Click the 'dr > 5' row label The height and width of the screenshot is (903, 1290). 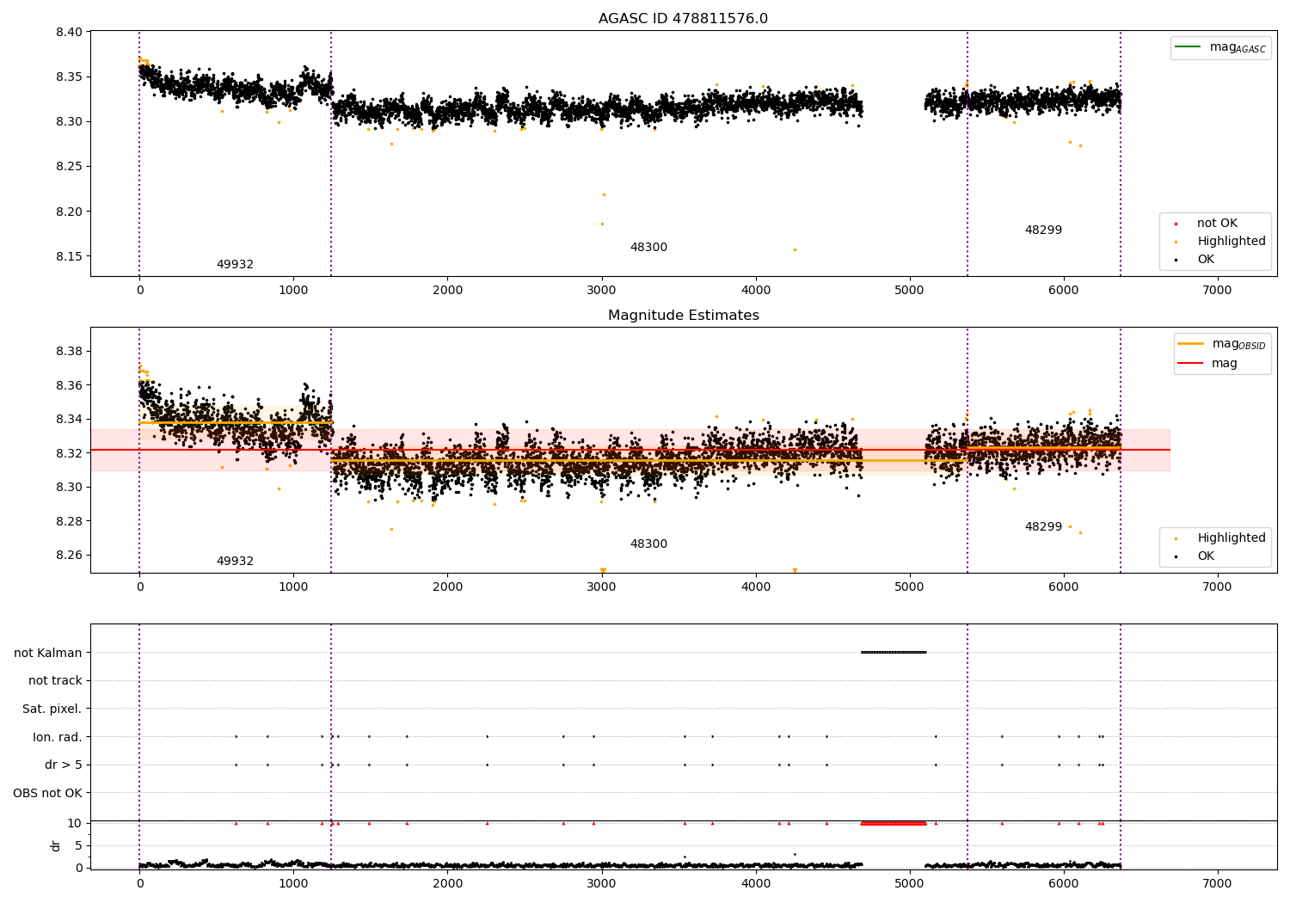[63, 765]
